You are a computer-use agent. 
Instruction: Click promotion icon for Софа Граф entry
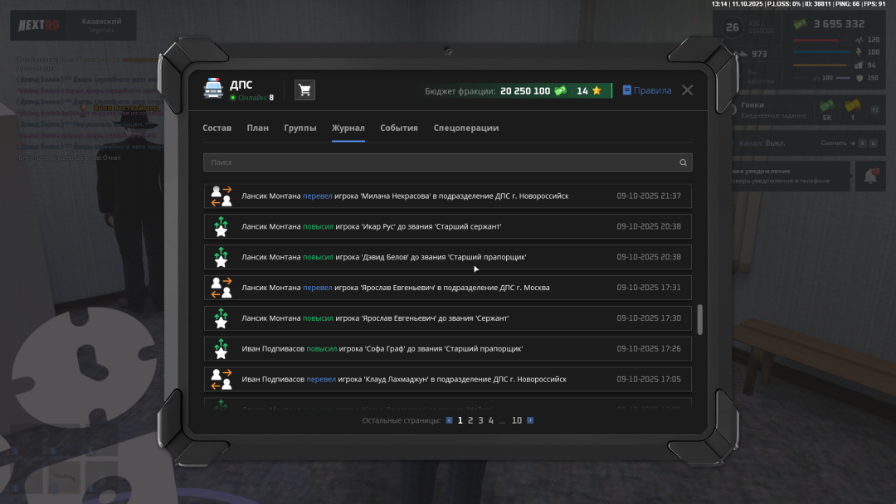221,349
